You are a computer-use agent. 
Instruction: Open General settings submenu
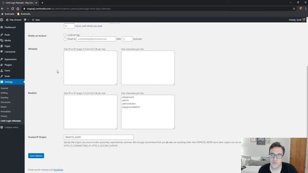click(4, 88)
